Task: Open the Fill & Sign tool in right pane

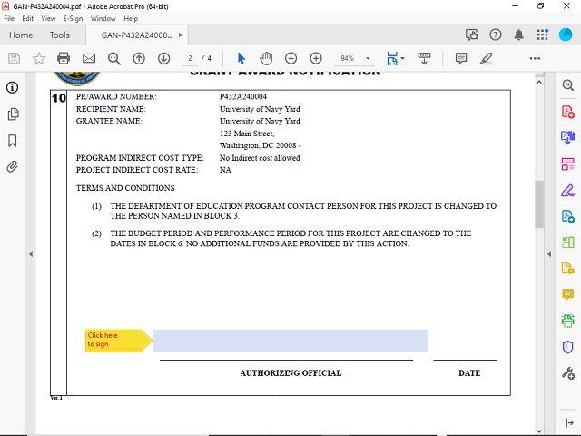Action: point(568,190)
